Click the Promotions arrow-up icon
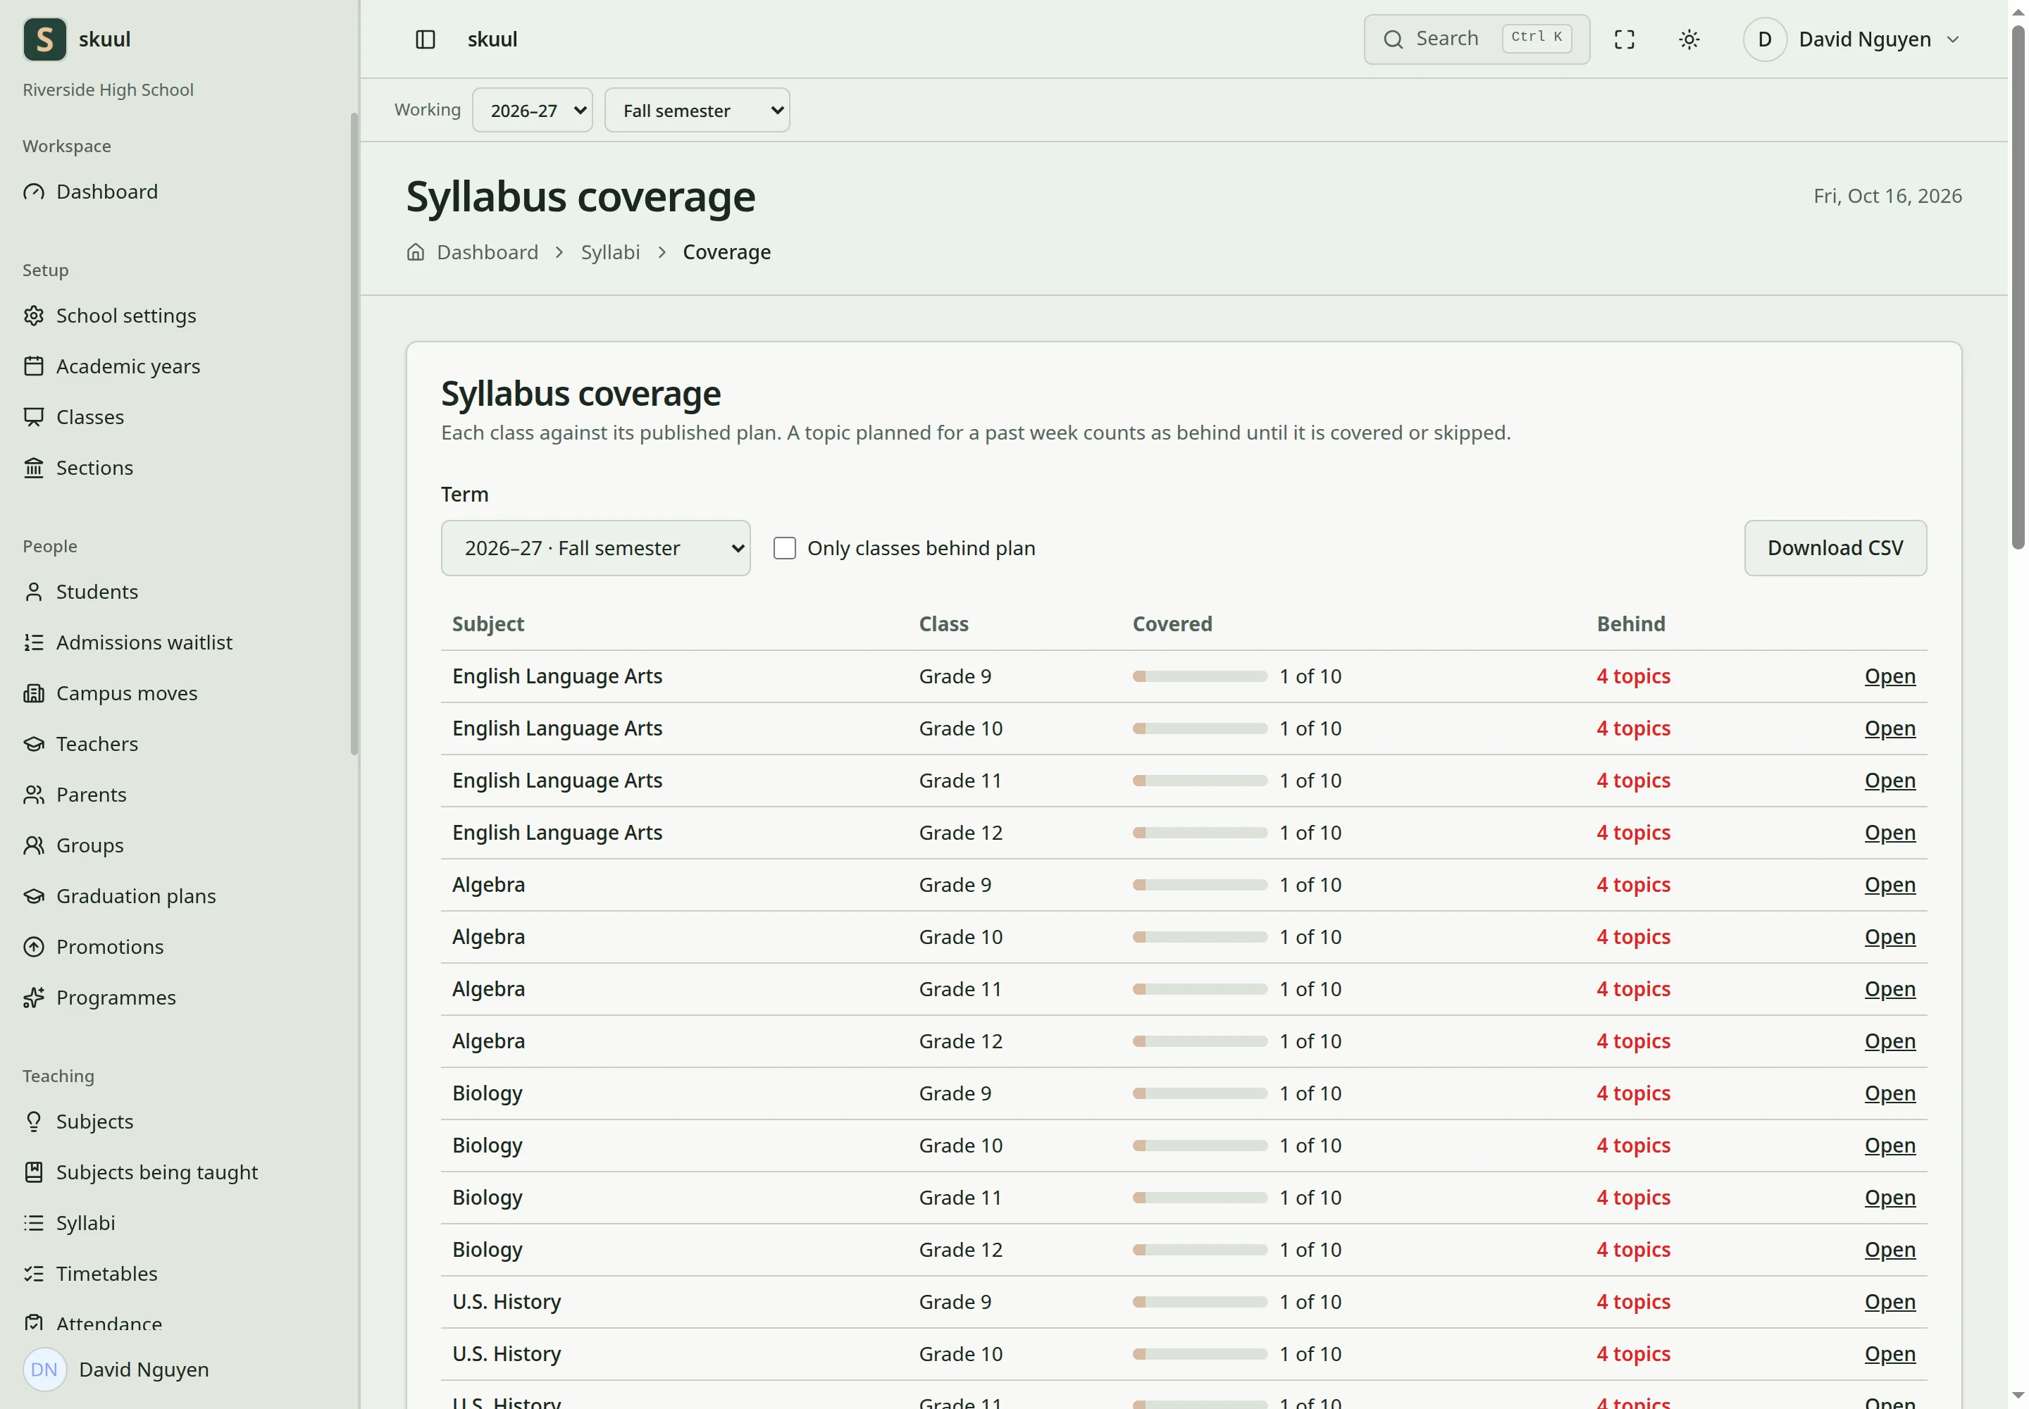The width and height of the screenshot is (2029, 1409). (34, 946)
